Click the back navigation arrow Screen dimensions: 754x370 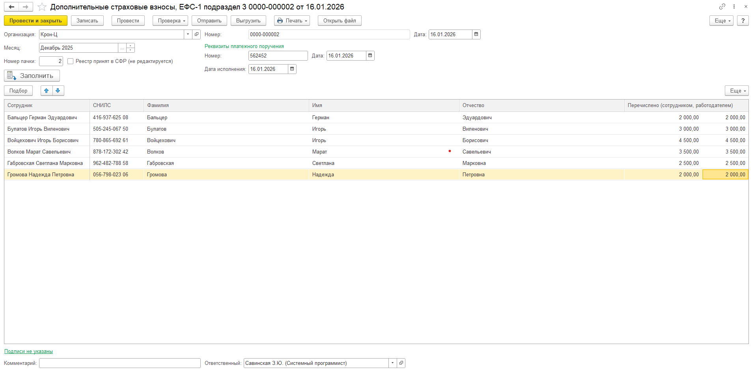point(11,7)
